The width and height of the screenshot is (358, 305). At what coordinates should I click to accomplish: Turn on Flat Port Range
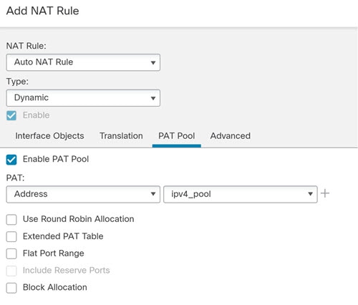pos(11,253)
